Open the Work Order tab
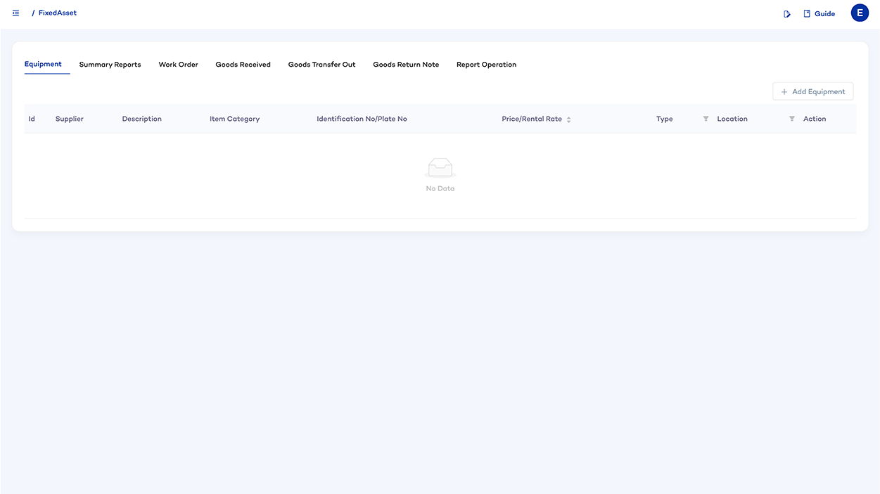This screenshot has height=494, width=880. (178, 65)
